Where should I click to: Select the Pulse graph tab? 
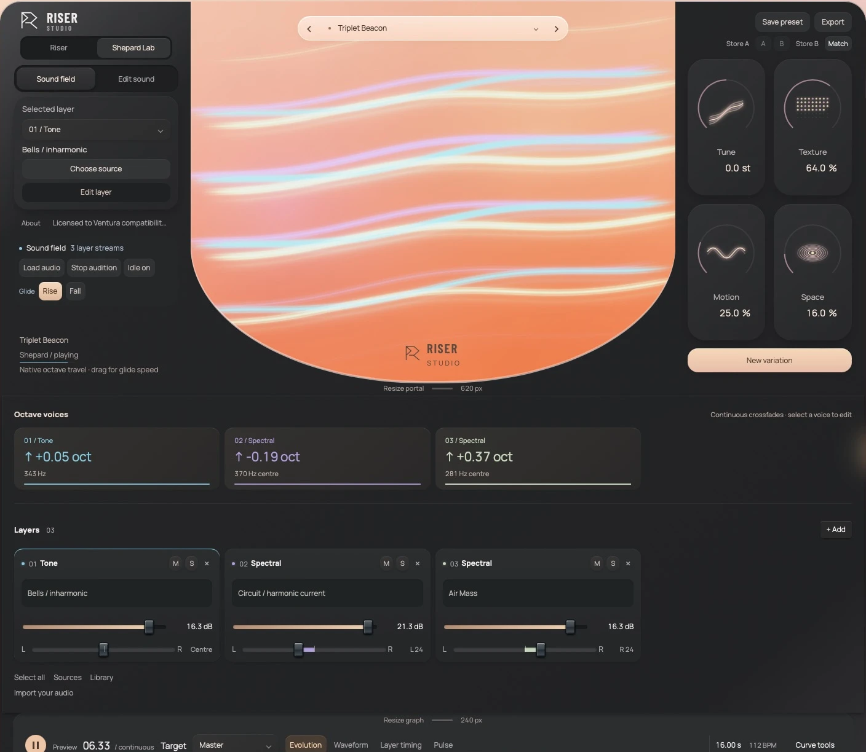pyautogui.click(x=443, y=745)
